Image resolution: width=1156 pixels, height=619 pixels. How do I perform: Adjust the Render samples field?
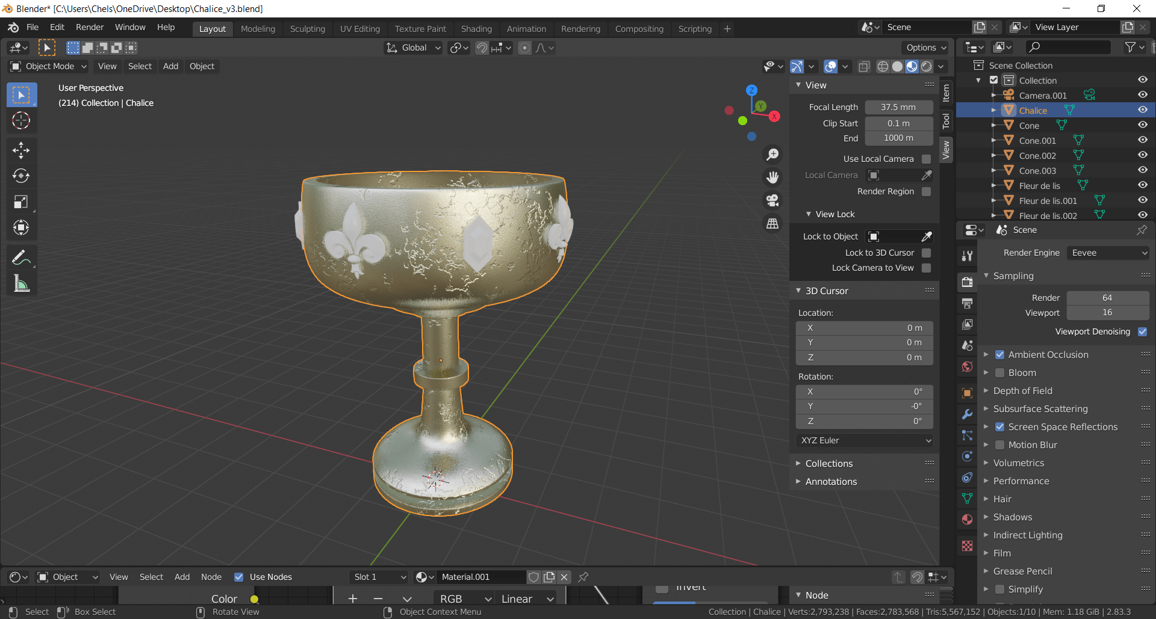tap(1107, 298)
